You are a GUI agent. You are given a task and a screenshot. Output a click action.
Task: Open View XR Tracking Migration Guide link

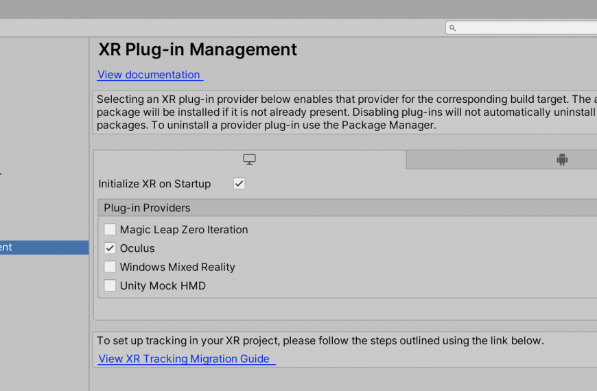pyautogui.click(x=186, y=359)
